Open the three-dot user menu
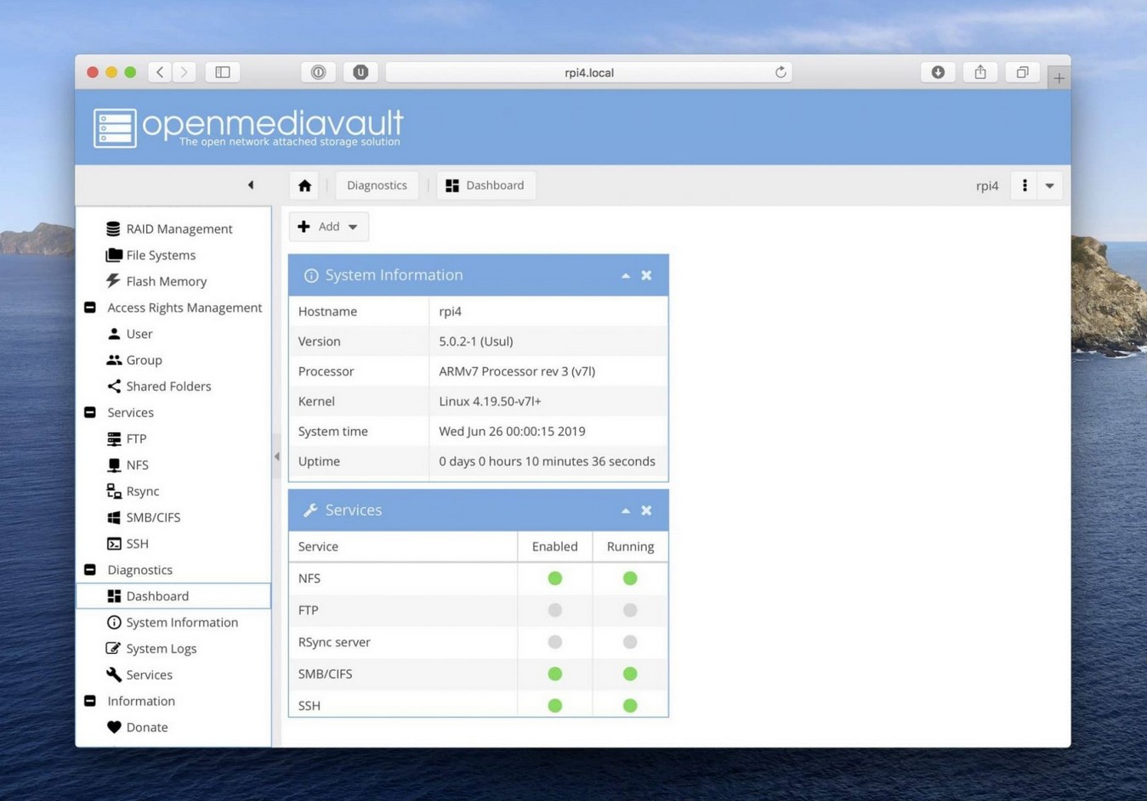Viewport: 1147px width, 801px height. pos(1025,185)
